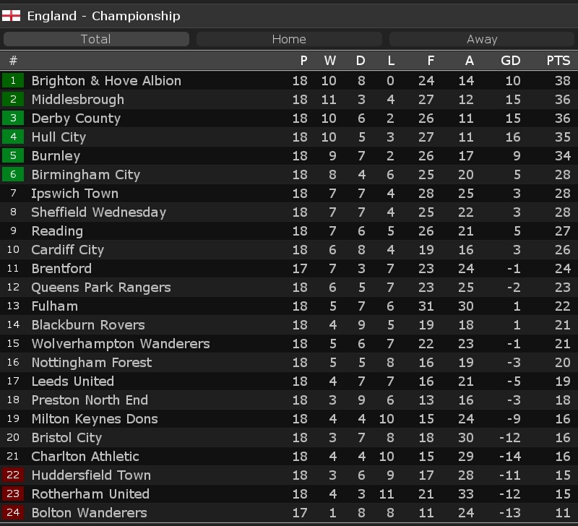Click the England flag icon
This screenshot has width=578, height=526.
(x=12, y=15)
